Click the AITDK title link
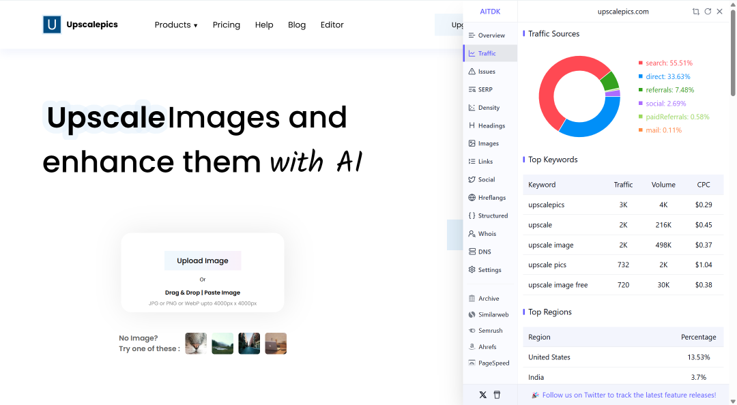 pyautogui.click(x=490, y=12)
